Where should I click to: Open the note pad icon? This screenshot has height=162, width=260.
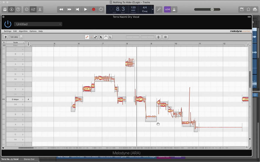click(242, 9)
